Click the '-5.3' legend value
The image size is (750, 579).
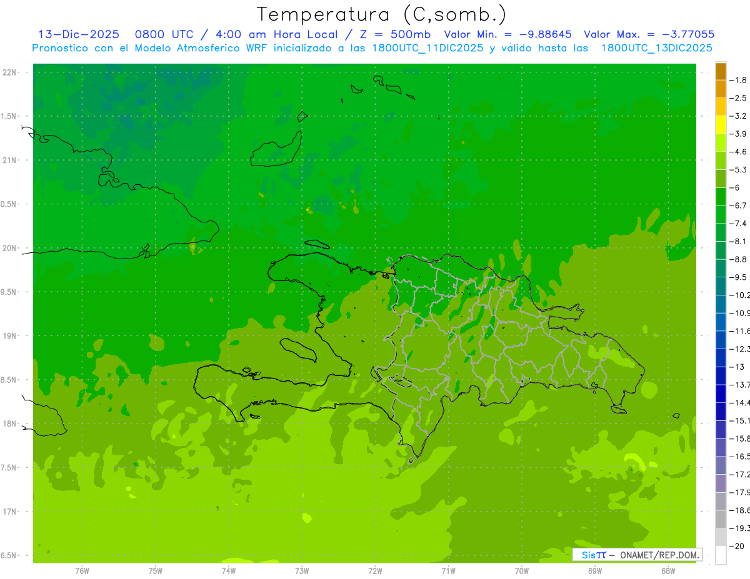click(738, 169)
